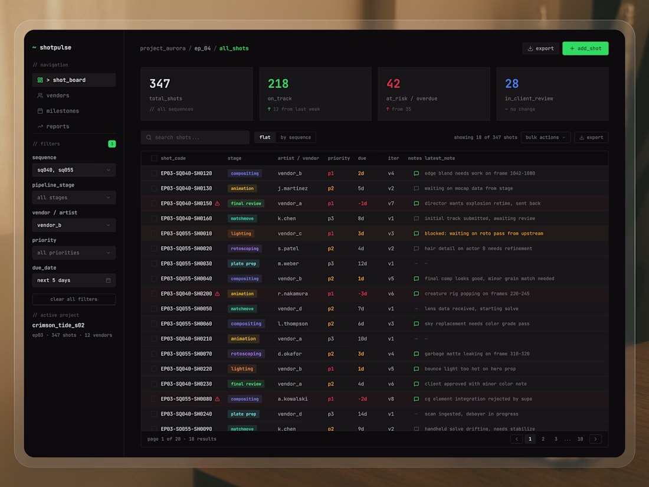
Task: Click warning icon on EP03-SQ055-SH0080
Action: pos(217,399)
